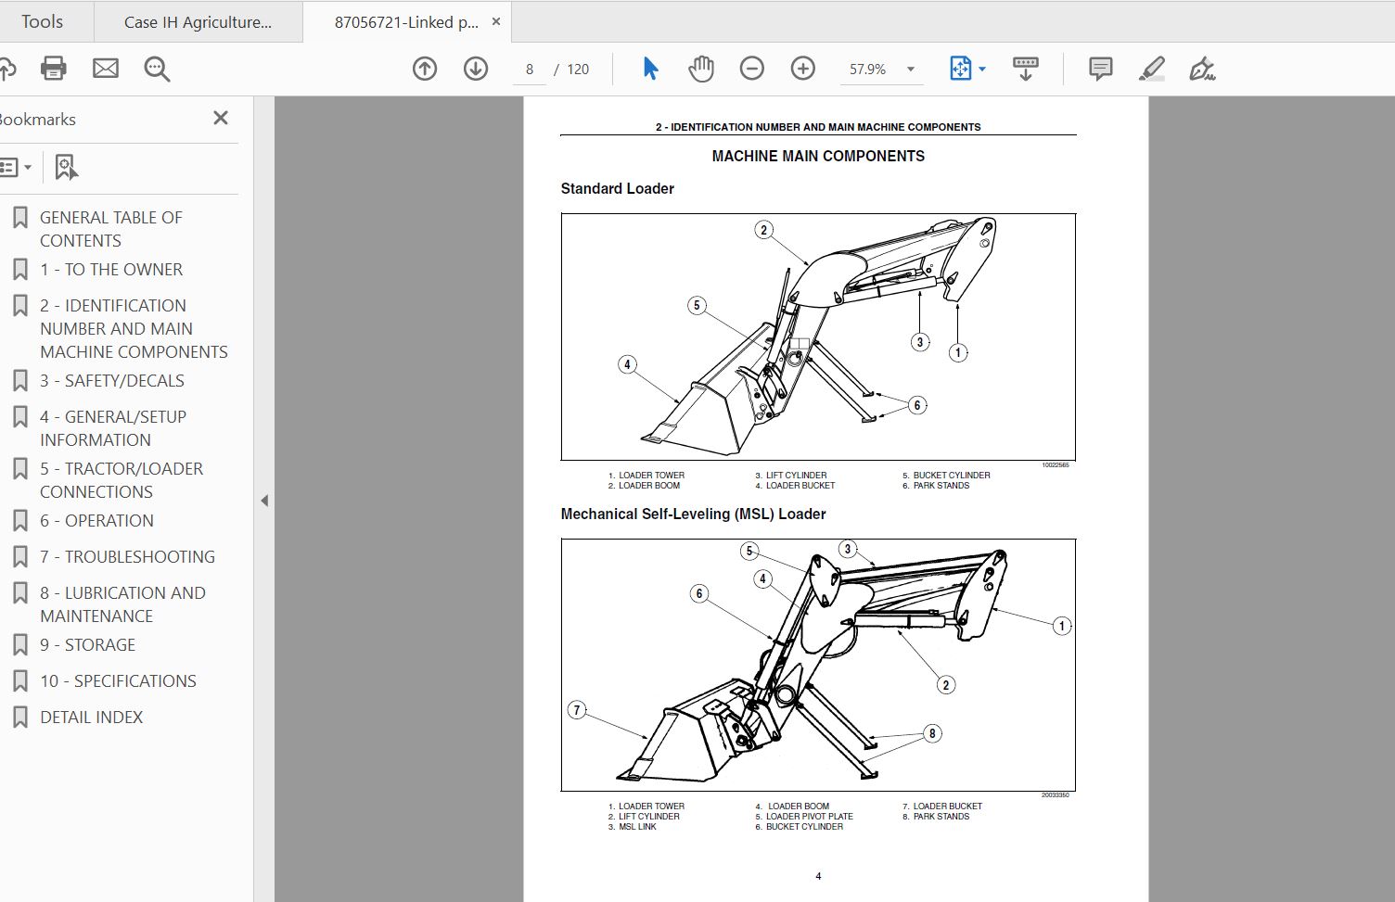Collapse the navigation pane arrow
The image size is (1395, 902).
tap(264, 501)
